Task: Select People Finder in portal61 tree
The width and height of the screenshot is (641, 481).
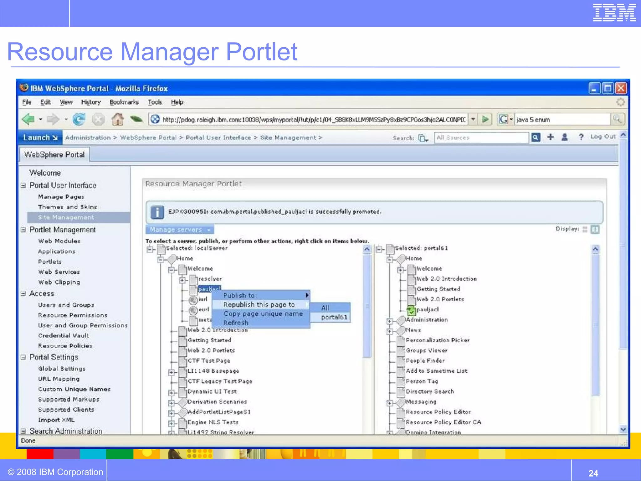Action: tap(425, 361)
